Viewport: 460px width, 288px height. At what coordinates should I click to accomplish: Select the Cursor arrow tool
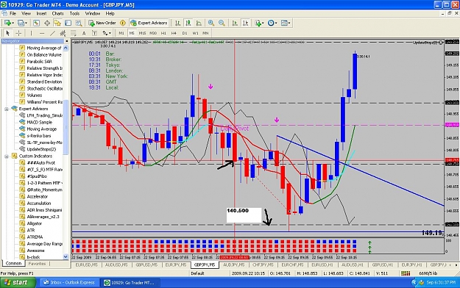tap(7, 33)
